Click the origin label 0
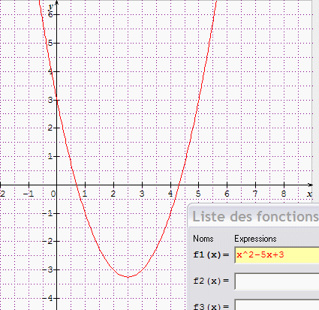319x310 pixels. (x=53, y=194)
